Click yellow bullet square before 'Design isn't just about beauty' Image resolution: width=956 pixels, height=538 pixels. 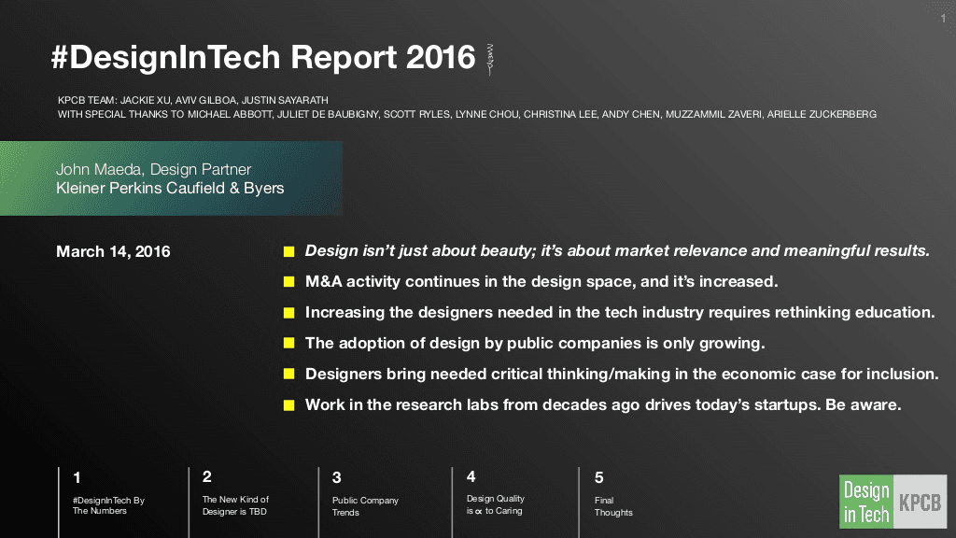tap(289, 251)
